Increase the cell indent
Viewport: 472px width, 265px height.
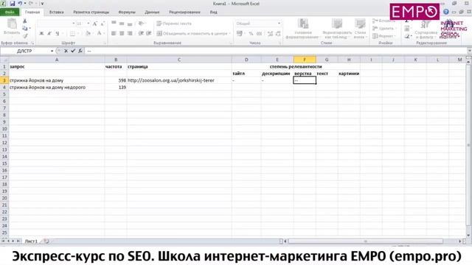[x=149, y=33]
